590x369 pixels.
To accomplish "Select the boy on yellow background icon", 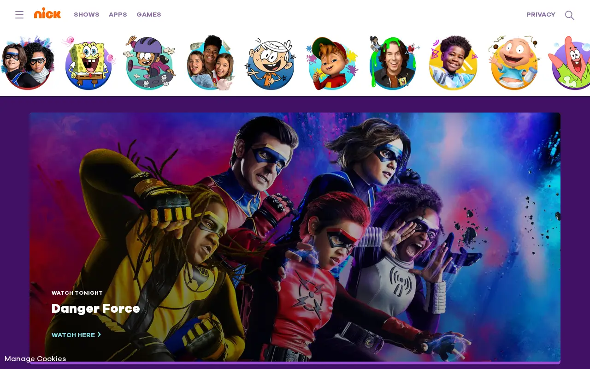I will 453,63.
